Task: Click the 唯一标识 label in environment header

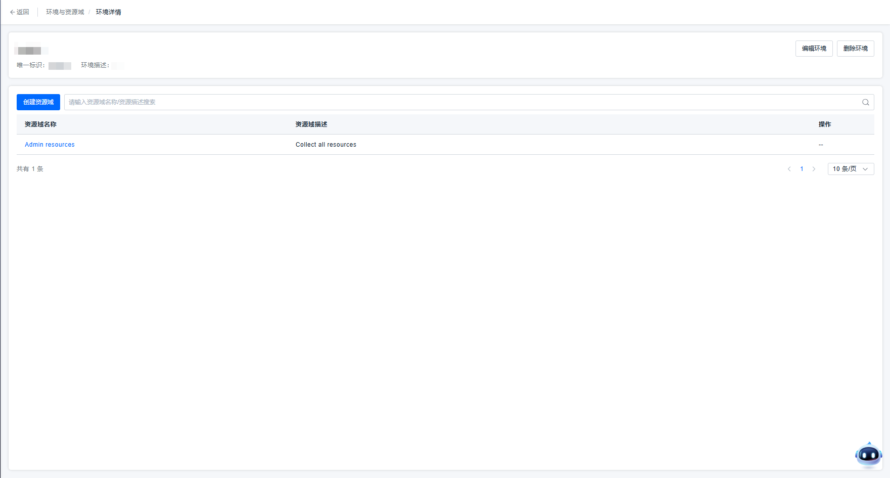Action: [30, 65]
